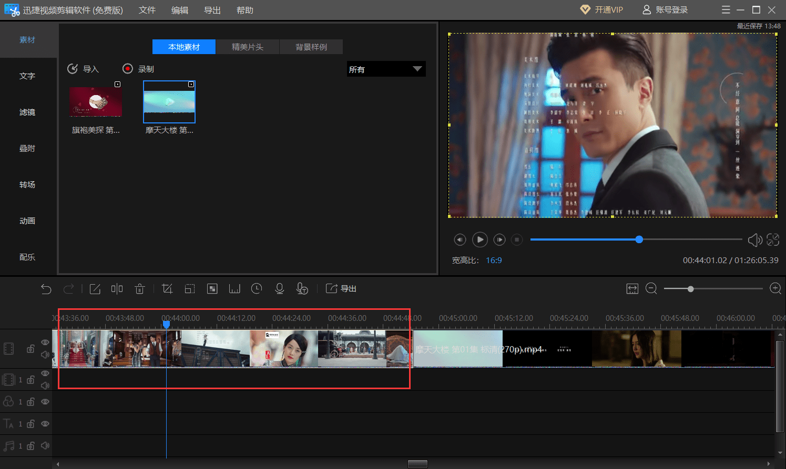786x469 pixels.
Task: Zoom in the timeline with plus icon
Action: tap(775, 289)
